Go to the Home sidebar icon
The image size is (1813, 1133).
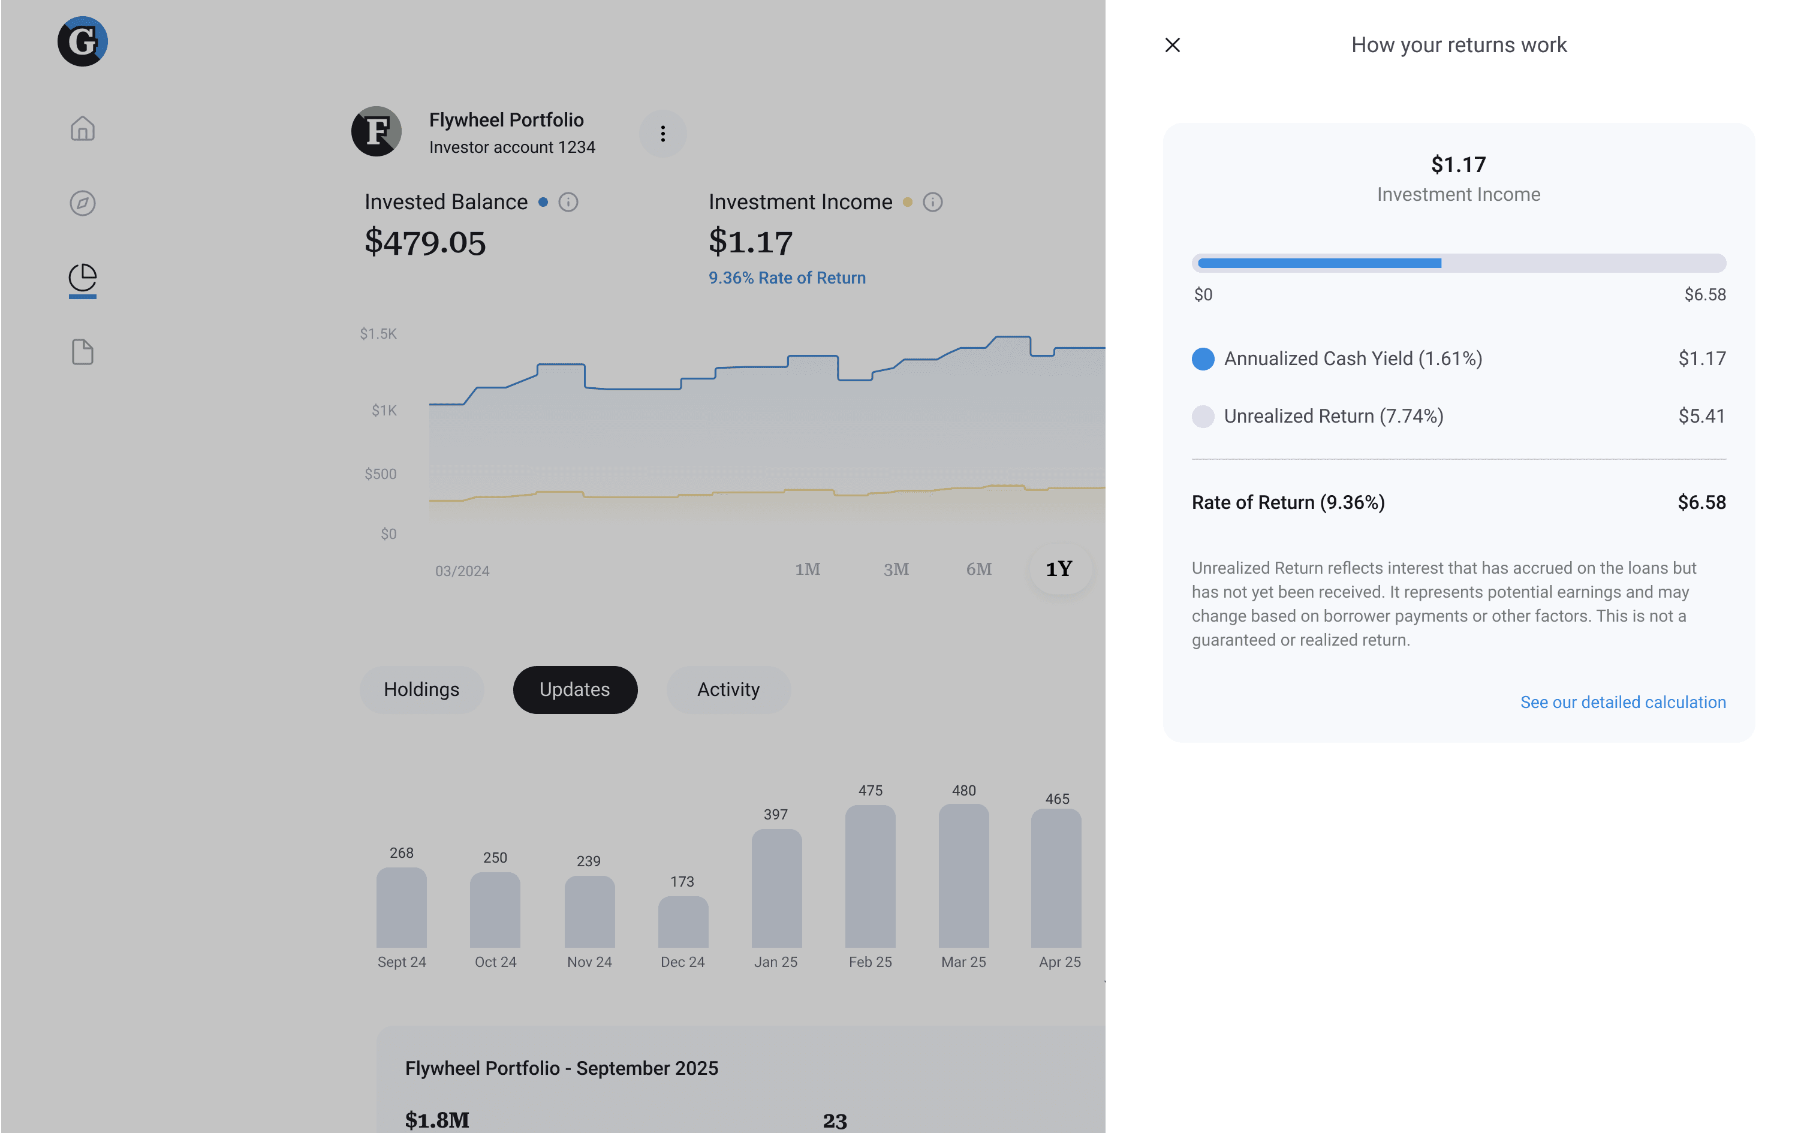pyautogui.click(x=82, y=129)
